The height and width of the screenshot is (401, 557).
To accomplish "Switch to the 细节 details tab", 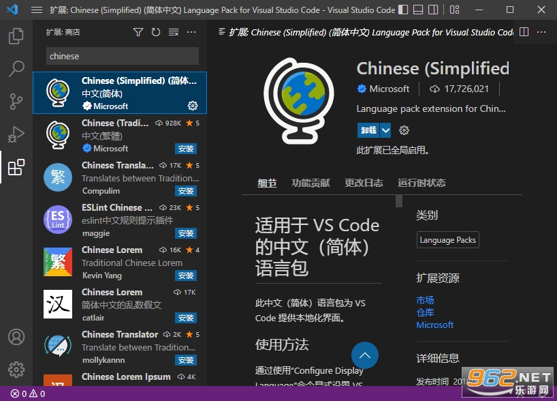I will click(267, 183).
